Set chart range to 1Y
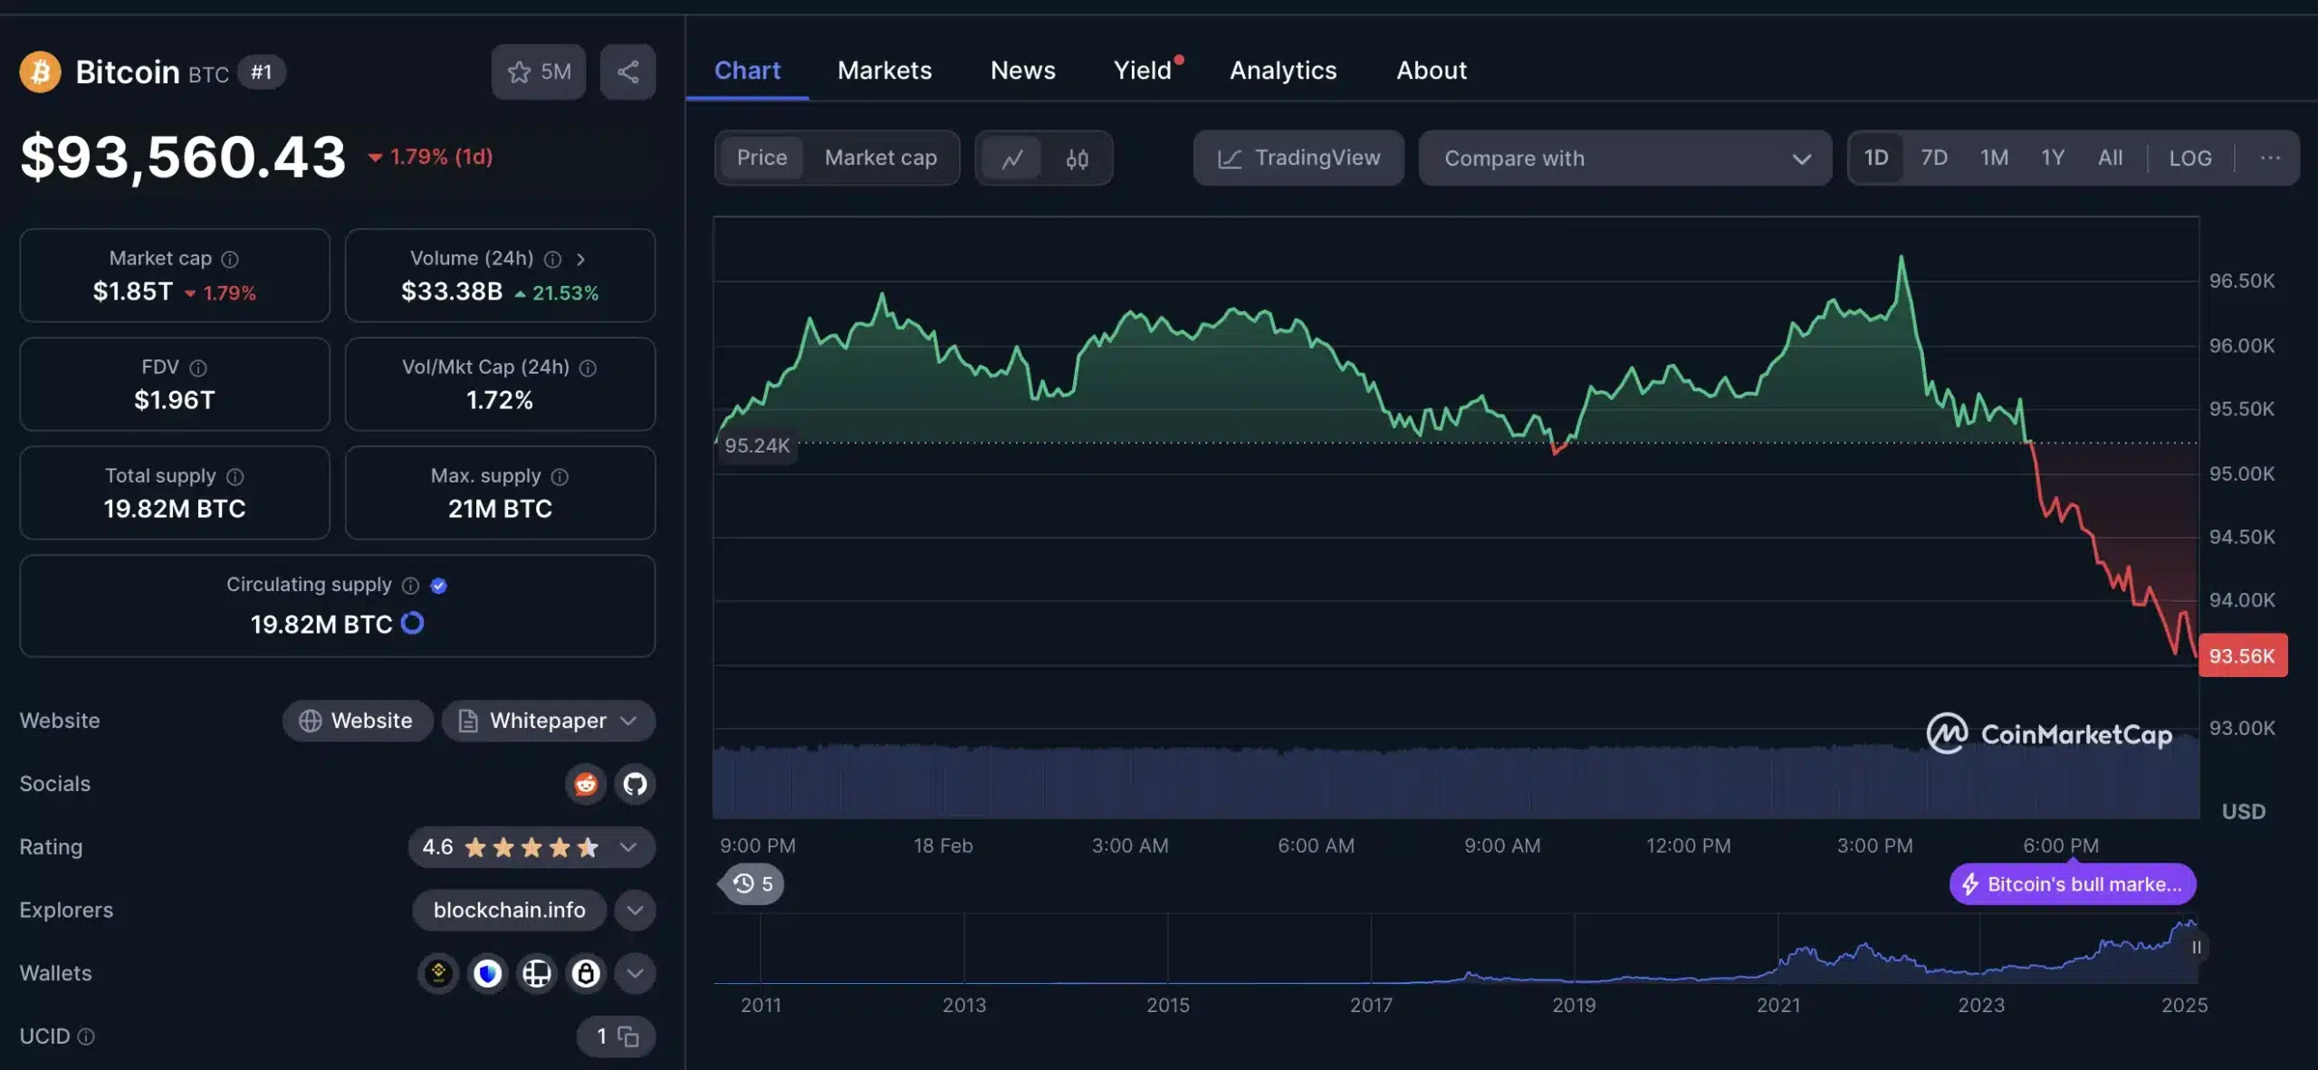The width and height of the screenshot is (2318, 1070). coord(2053,158)
